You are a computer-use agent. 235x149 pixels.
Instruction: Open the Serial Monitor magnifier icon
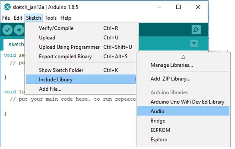pos(196,30)
